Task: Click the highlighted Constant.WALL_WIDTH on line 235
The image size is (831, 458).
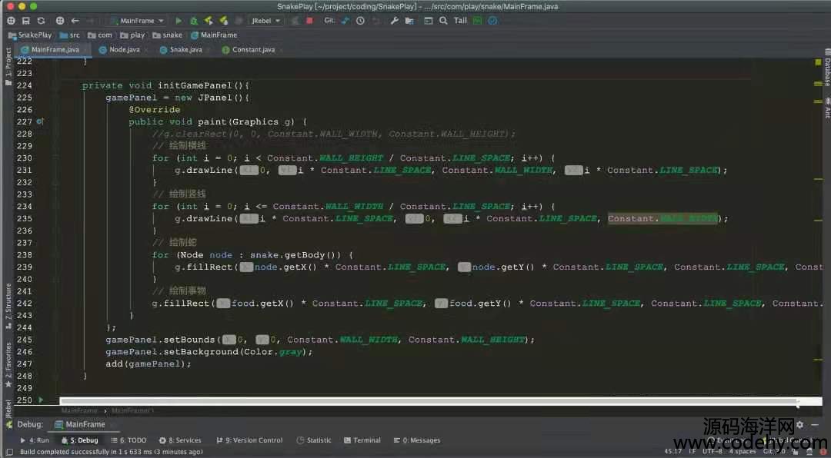Action: [x=662, y=219]
